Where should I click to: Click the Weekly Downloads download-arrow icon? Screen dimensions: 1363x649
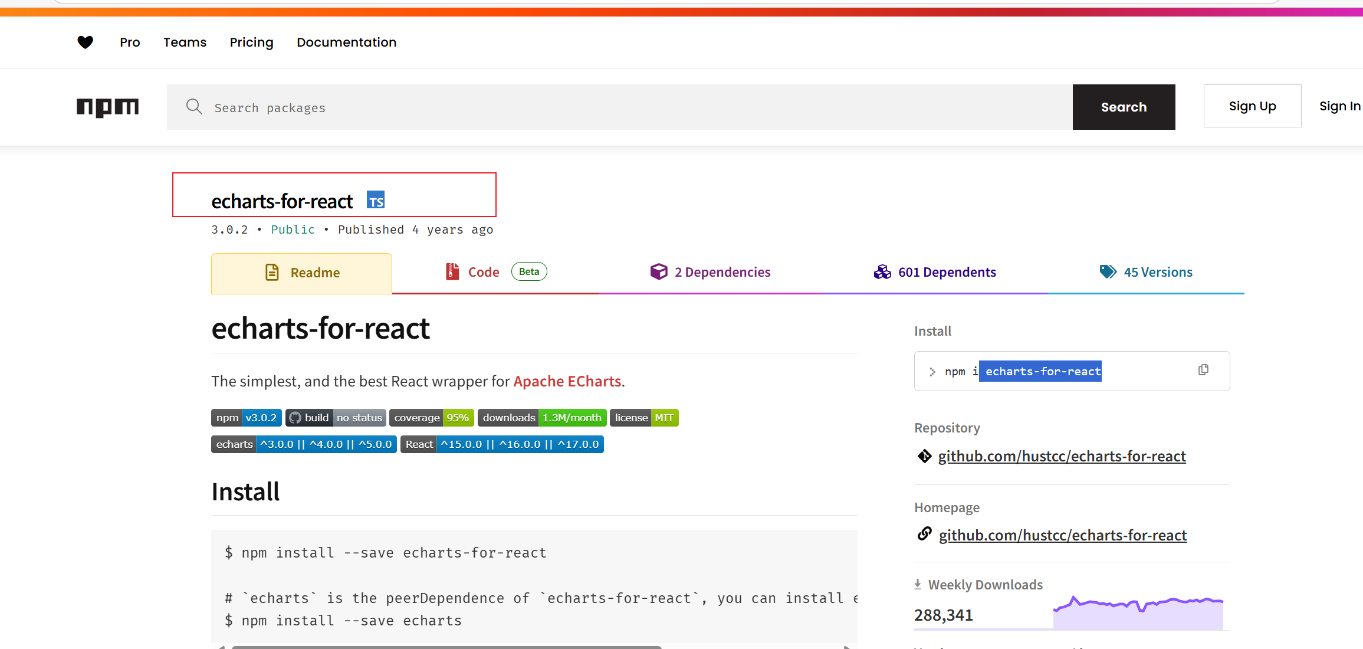pos(918,584)
